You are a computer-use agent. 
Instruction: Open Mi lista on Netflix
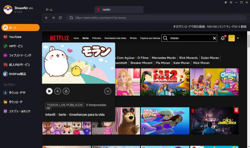[133, 38]
